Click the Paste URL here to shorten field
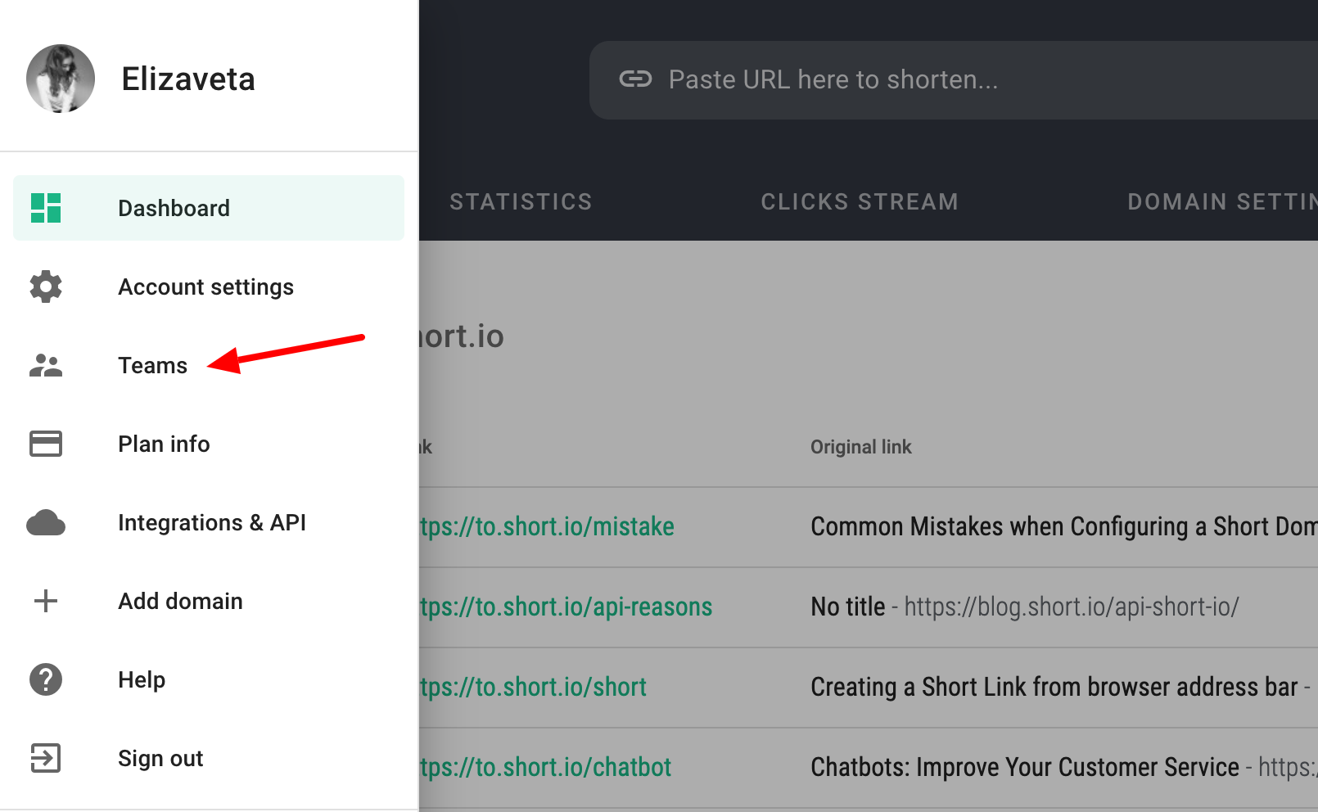The height and width of the screenshot is (812, 1318). (833, 79)
